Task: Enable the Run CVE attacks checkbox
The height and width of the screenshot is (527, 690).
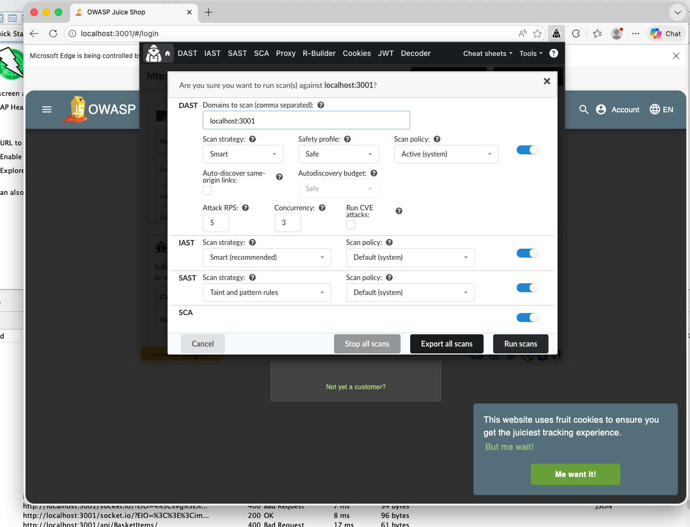Action: click(x=351, y=225)
